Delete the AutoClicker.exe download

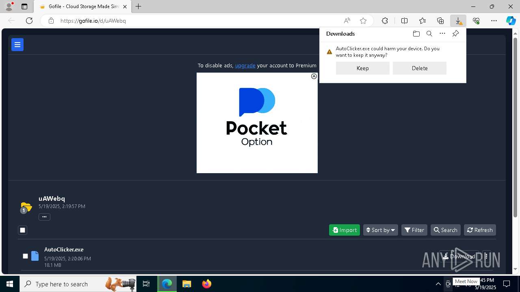click(420, 68)
